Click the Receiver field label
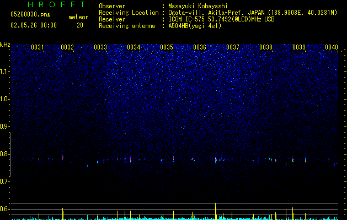347x220 pixels. click(x=112, y=19)
